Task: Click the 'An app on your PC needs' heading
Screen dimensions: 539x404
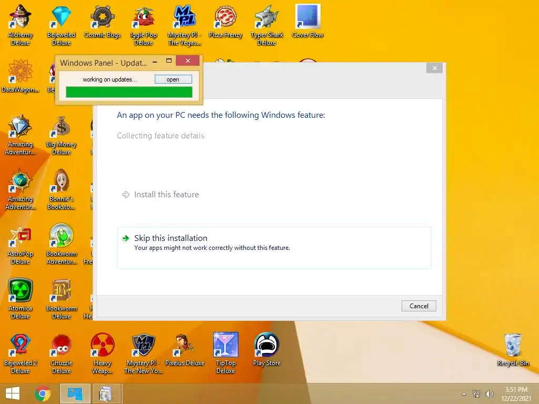Action: coord(221,115)
